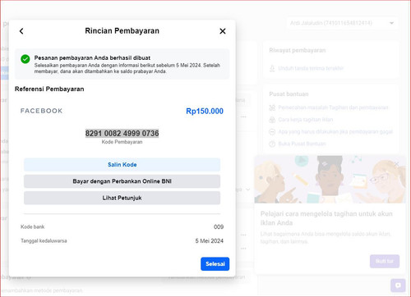The image size is (411, 297).
Task: Click the Referensi Pembayaran heading
Action: (49, 89)
